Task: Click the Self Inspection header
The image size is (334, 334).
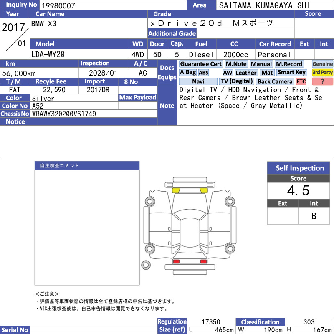Action: [x=299, y=168]
